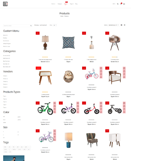This screenshot has height=161, width=153.
Task: Open the Show items-per-page dropdown
Action: point(55,25)
